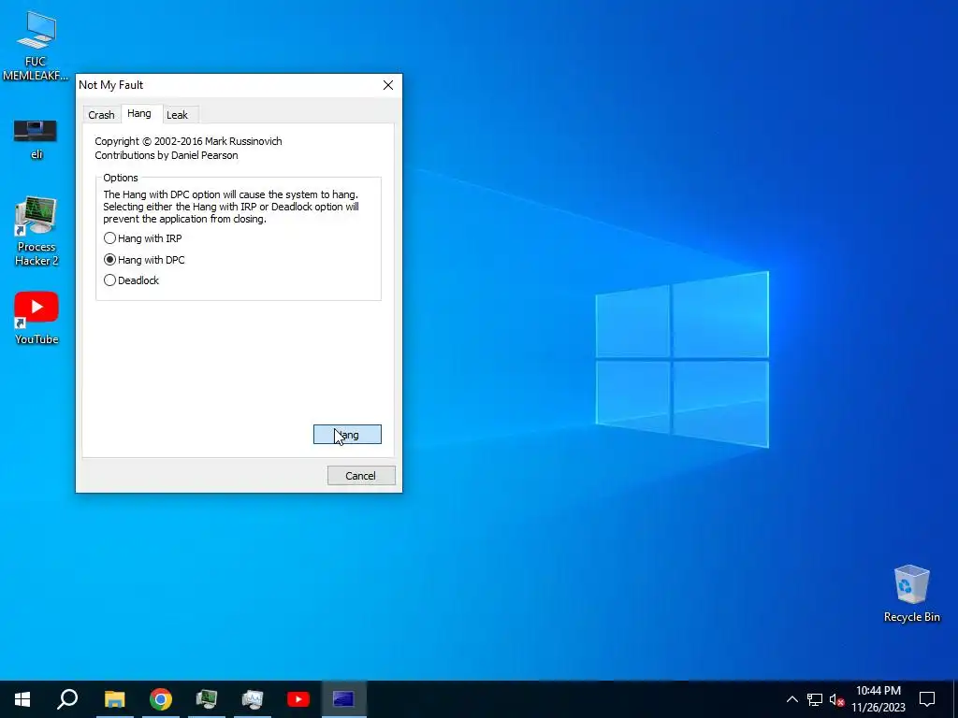
Task: Click the Hang button
Action: [347, 435]
